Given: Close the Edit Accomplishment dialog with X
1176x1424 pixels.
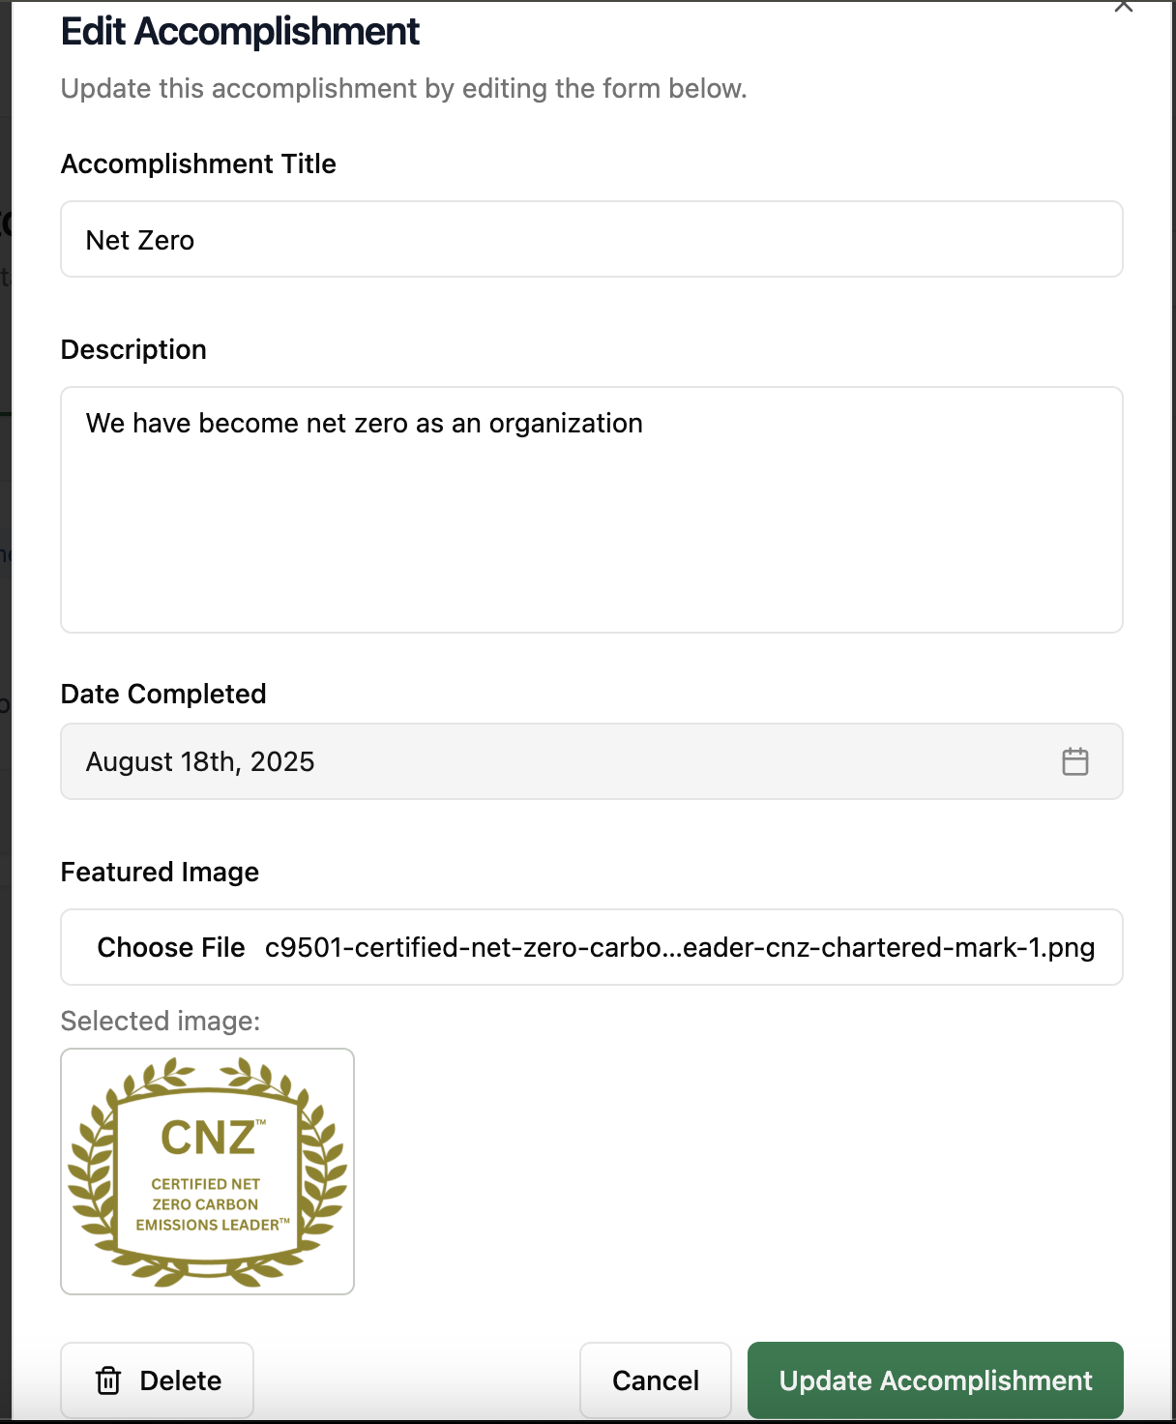Looking at the screenshot, I should tap(1123, 6).
